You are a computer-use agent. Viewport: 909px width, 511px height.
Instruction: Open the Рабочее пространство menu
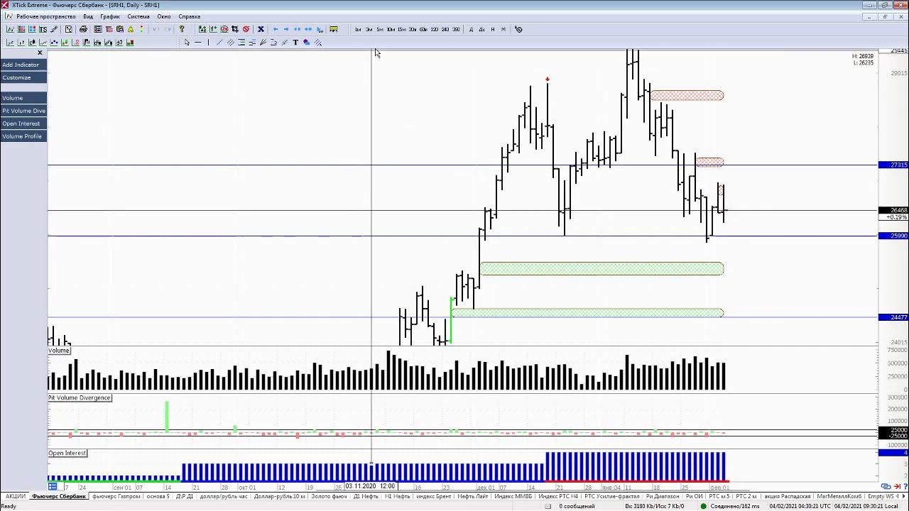46,16
